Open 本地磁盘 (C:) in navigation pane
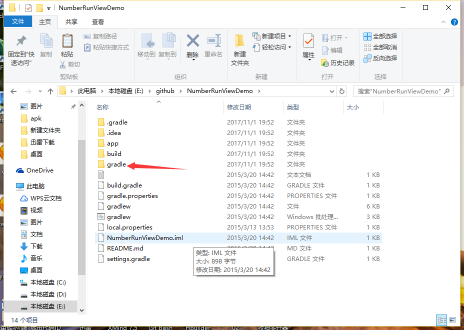The width and height of the screenshot is (464, 330). click(48, 282)
